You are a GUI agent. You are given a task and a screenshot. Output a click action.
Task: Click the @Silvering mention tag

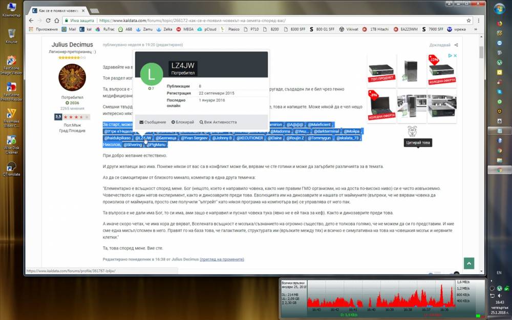pyautogui.click(x=133, y=145)
